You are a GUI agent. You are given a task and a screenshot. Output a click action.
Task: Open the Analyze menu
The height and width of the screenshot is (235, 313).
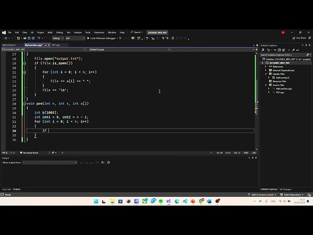pos(78,32)
